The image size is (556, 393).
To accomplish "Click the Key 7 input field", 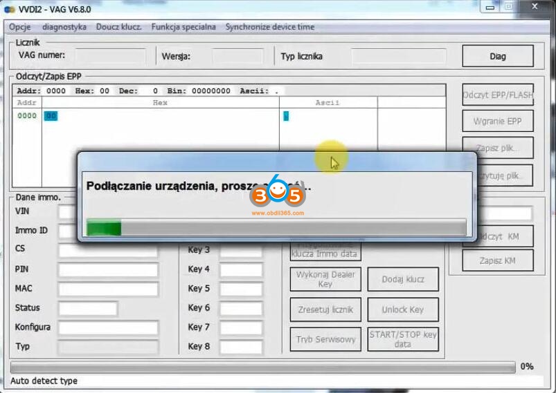I will 241,327.
